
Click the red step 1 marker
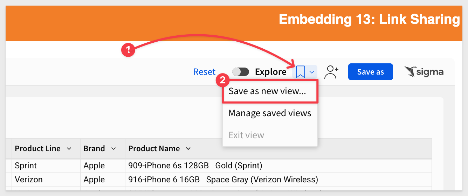click(x=128, y=50)
